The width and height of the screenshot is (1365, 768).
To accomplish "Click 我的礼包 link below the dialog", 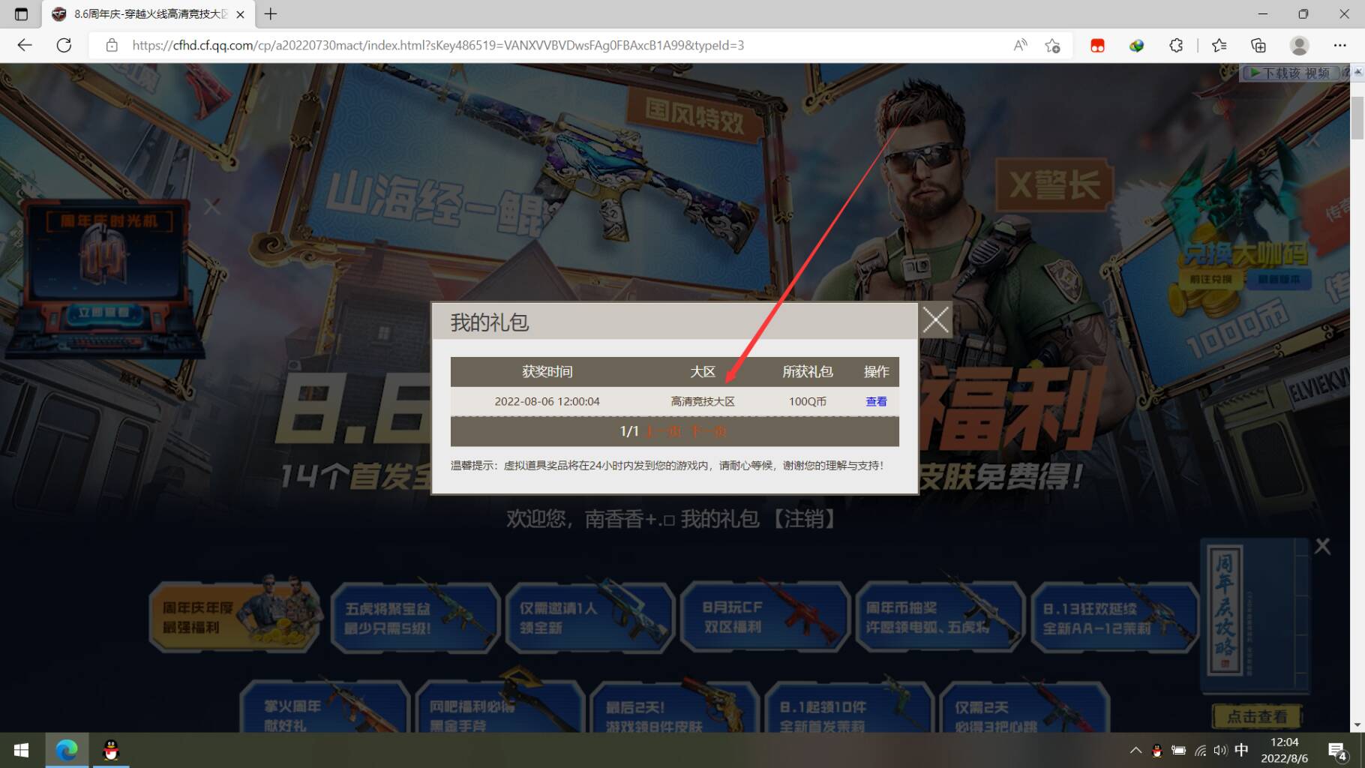I will tap(720, 519).
